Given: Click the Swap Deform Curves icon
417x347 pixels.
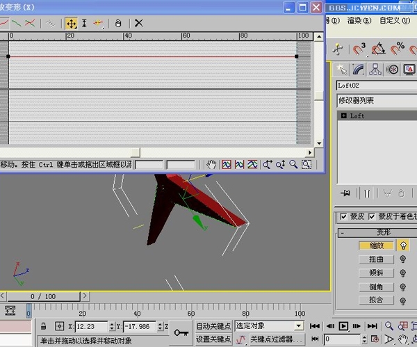Looking at the screenshot, I should pos(50,24).
